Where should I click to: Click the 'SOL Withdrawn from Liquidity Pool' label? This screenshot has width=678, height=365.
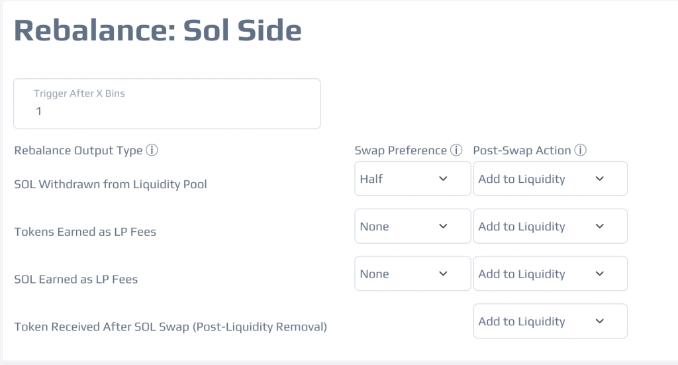click(x=111, y=184)
